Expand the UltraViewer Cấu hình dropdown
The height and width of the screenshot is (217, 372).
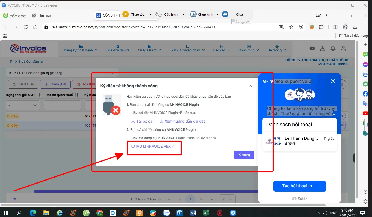tap(184, 15)
